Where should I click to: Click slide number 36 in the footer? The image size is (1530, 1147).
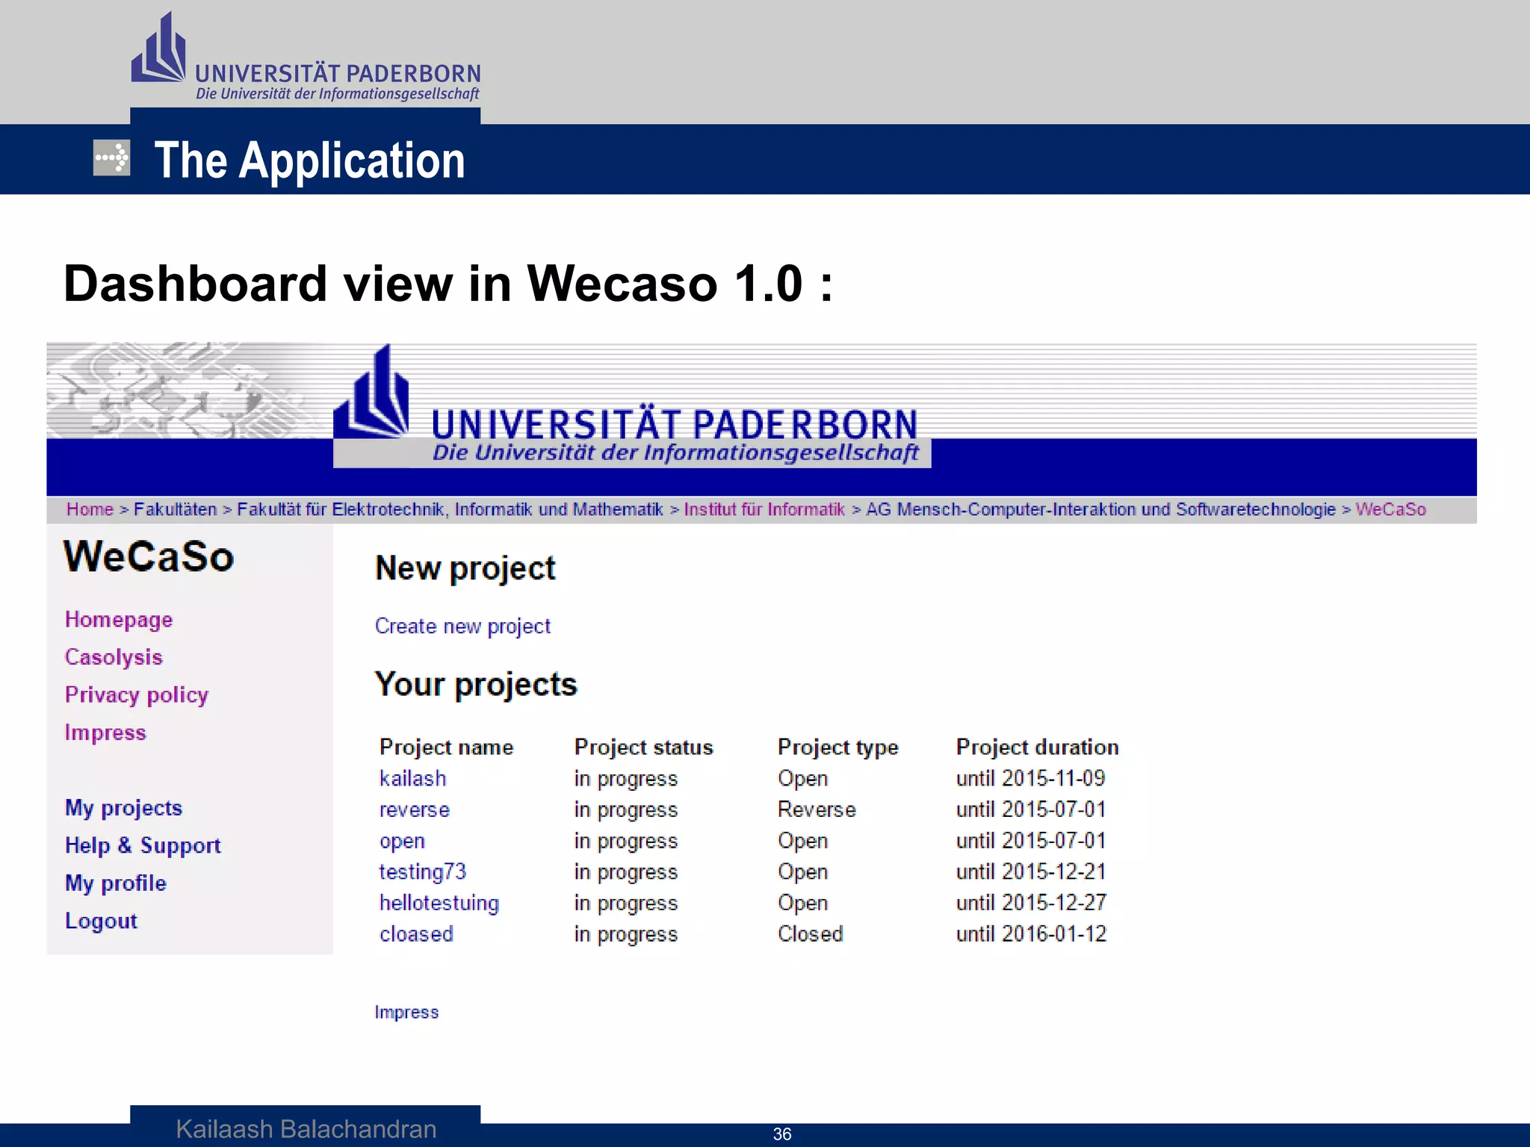click(782, 1134)
